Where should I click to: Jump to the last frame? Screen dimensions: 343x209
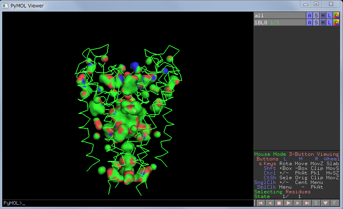point(307,203)
